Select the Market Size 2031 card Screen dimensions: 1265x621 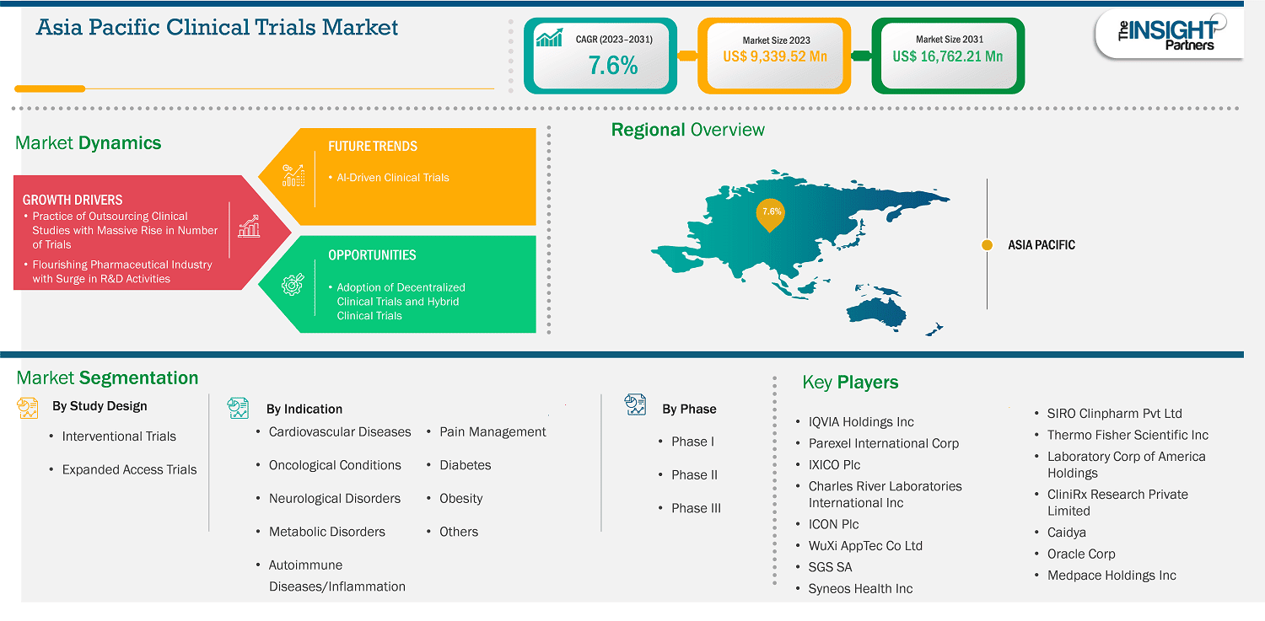point(948,56)
